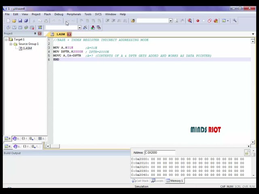
Task: Insert a breakpoint with the solid red dot icon
Action: click(x=198, y=21)
